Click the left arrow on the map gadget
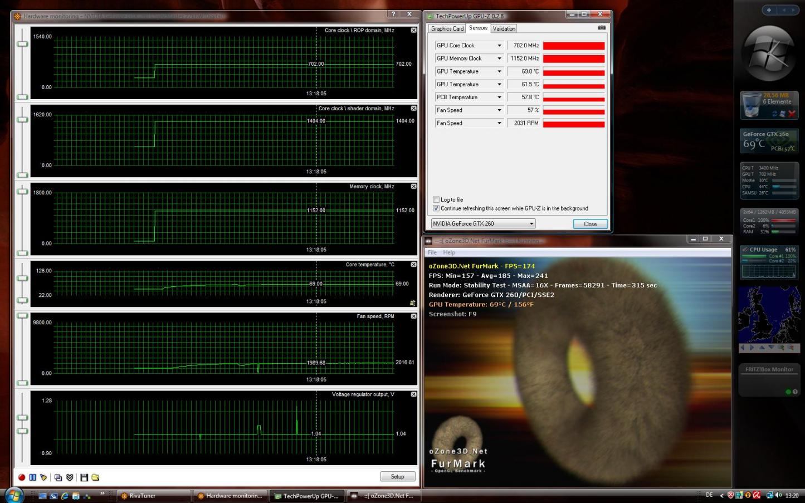Screen dimensions: 805x503 click(742, 348)
